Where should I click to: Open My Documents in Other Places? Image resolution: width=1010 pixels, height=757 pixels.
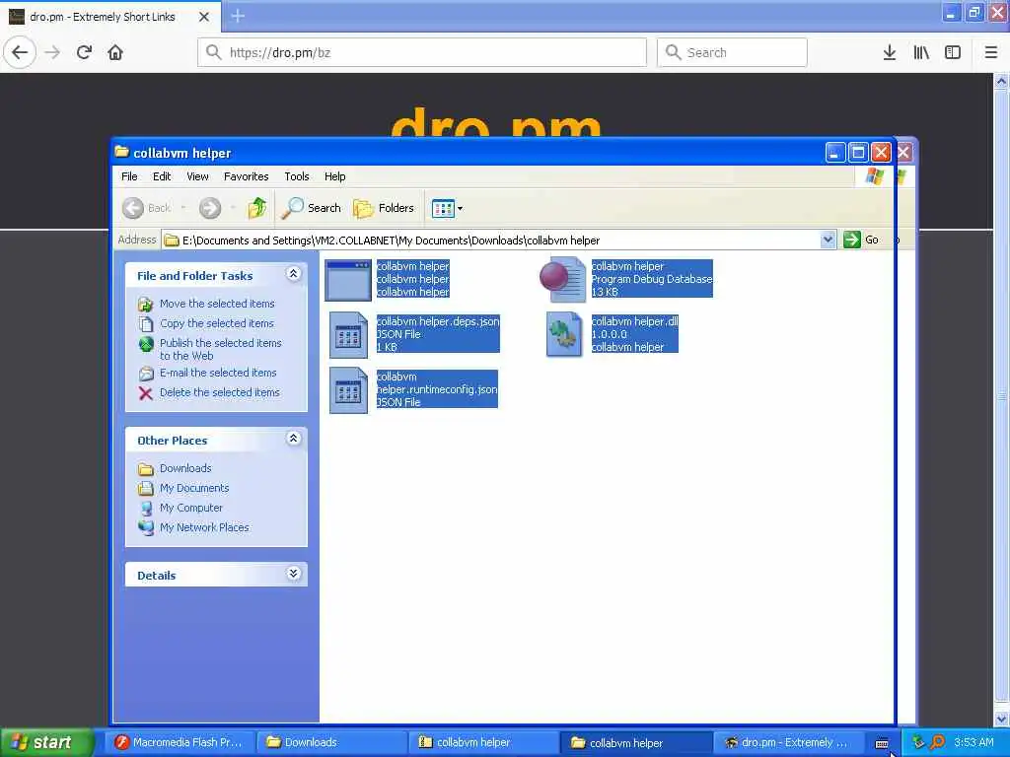[194, 488]
